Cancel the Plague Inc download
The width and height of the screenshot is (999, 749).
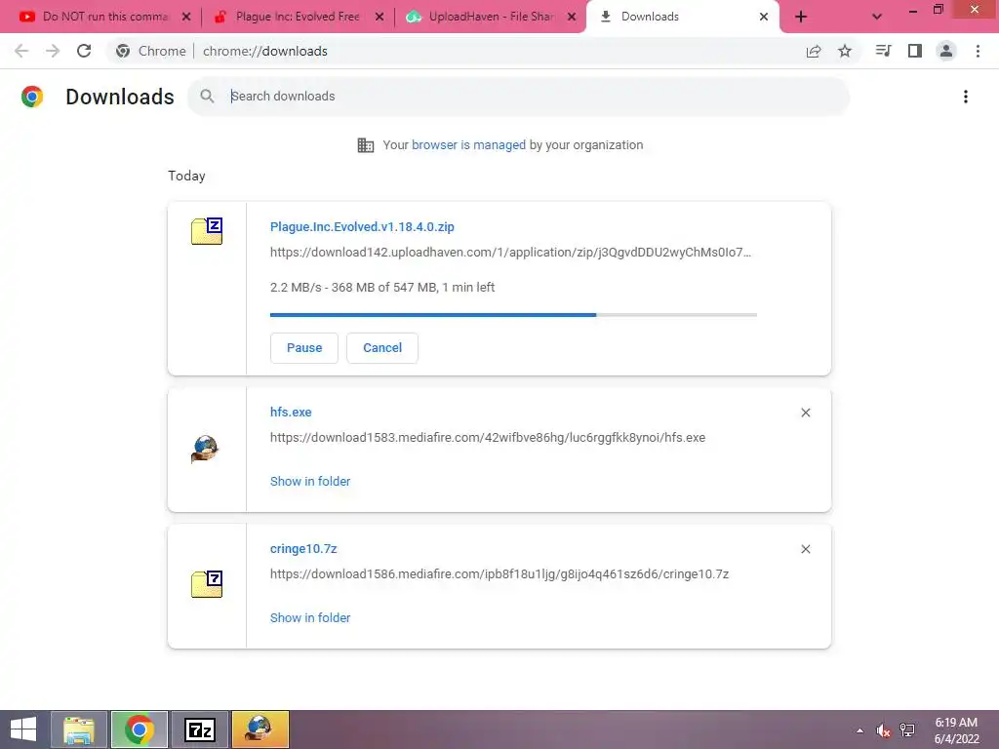382,348
